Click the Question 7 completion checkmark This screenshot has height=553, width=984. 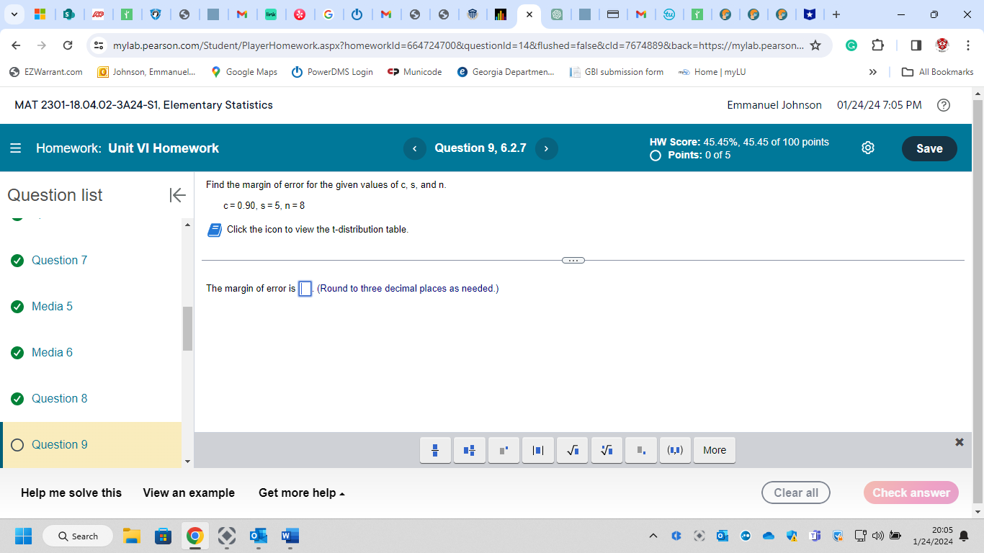(17, 260)
